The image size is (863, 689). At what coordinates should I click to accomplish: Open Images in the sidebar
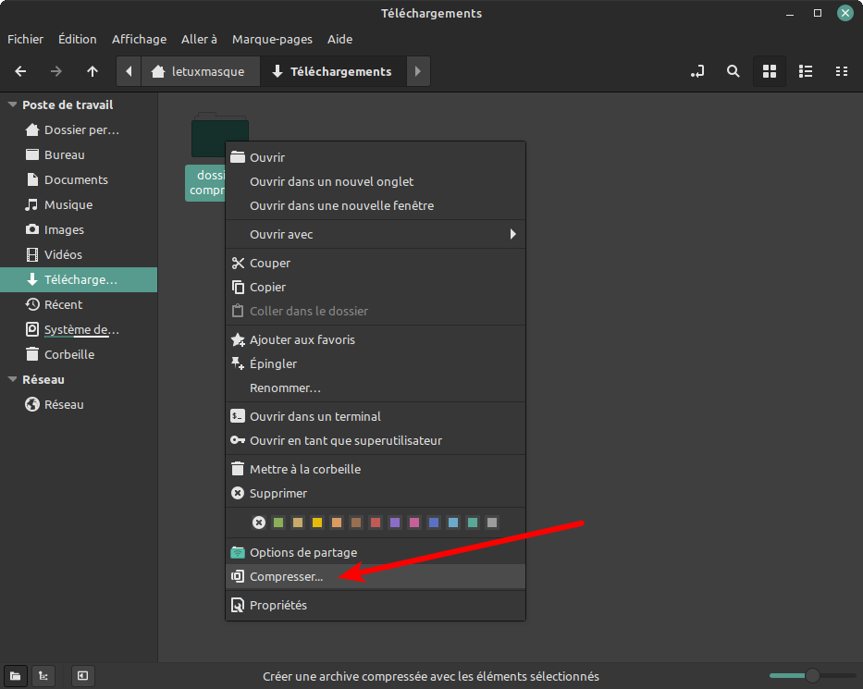click(x=79, y=229)
